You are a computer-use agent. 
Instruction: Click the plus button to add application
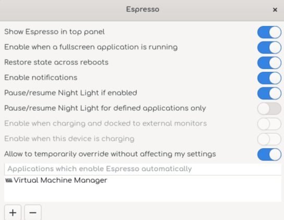13,213
